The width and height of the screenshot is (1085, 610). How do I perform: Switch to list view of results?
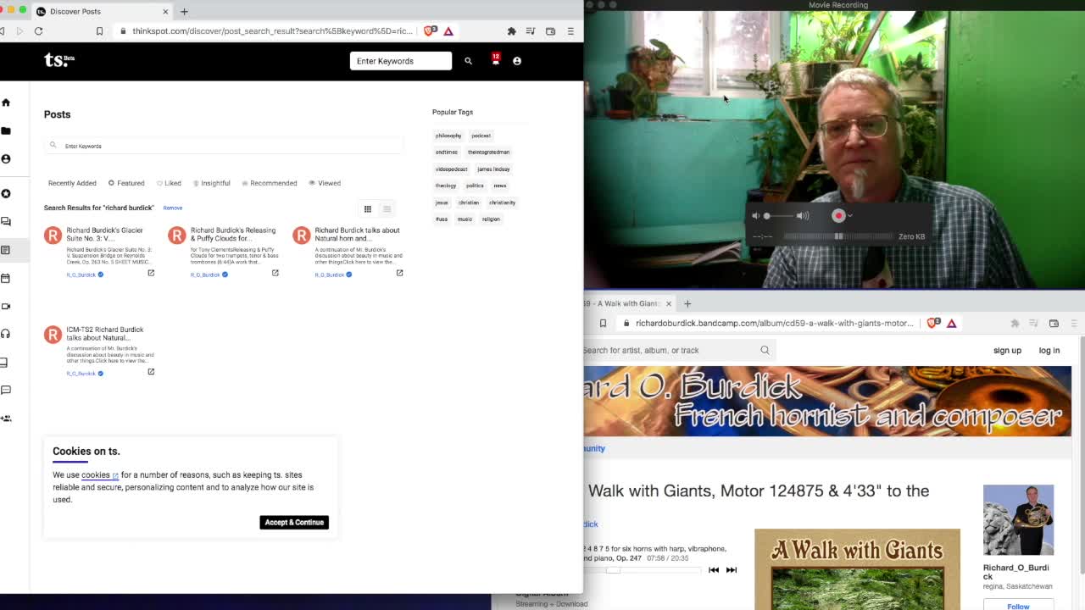(x=387, y=208)
